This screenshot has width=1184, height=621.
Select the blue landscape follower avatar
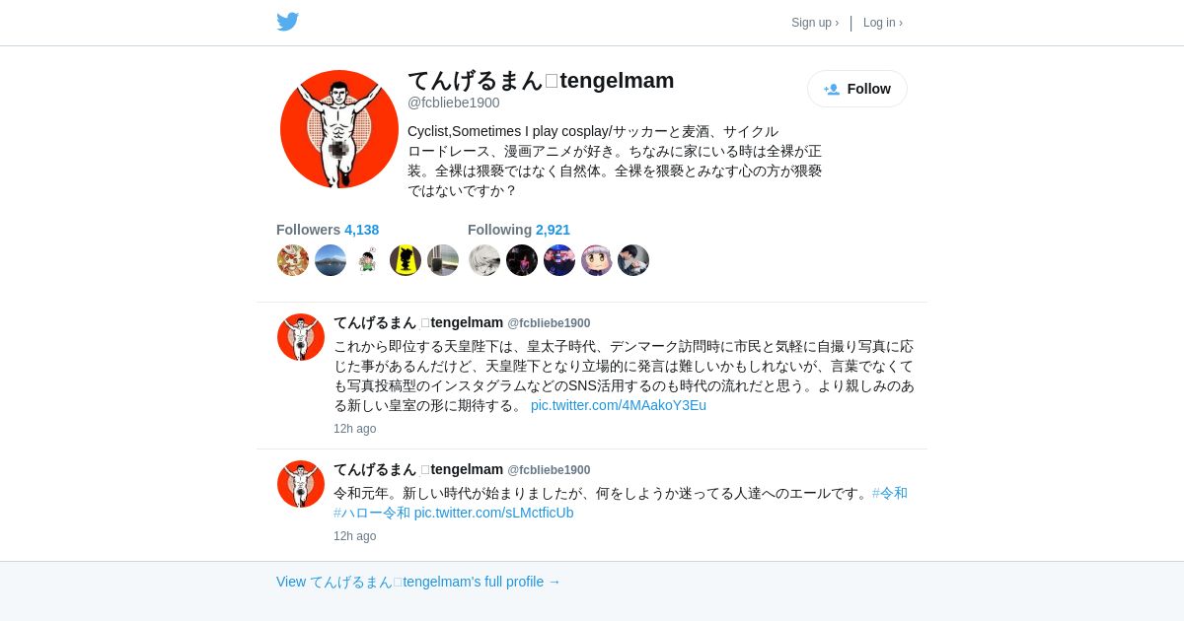(x=331, y=260)
